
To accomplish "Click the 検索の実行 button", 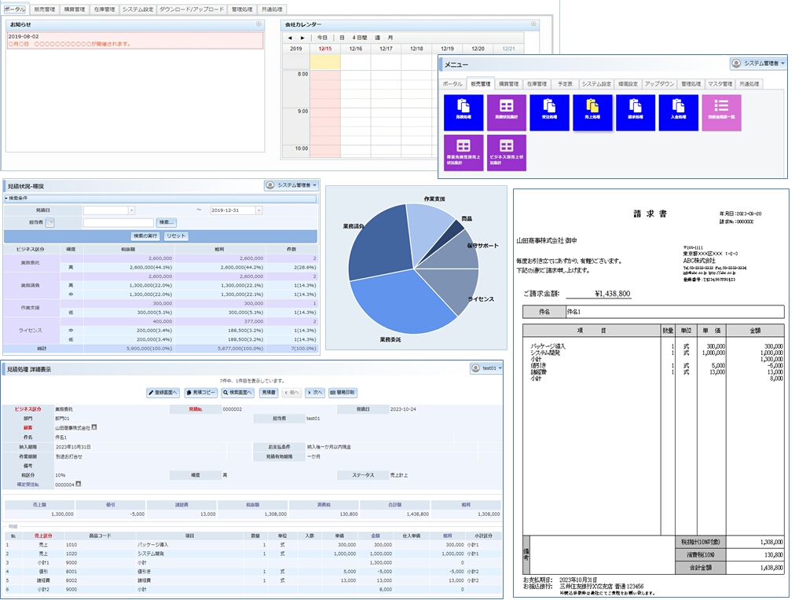I will 146,236.
